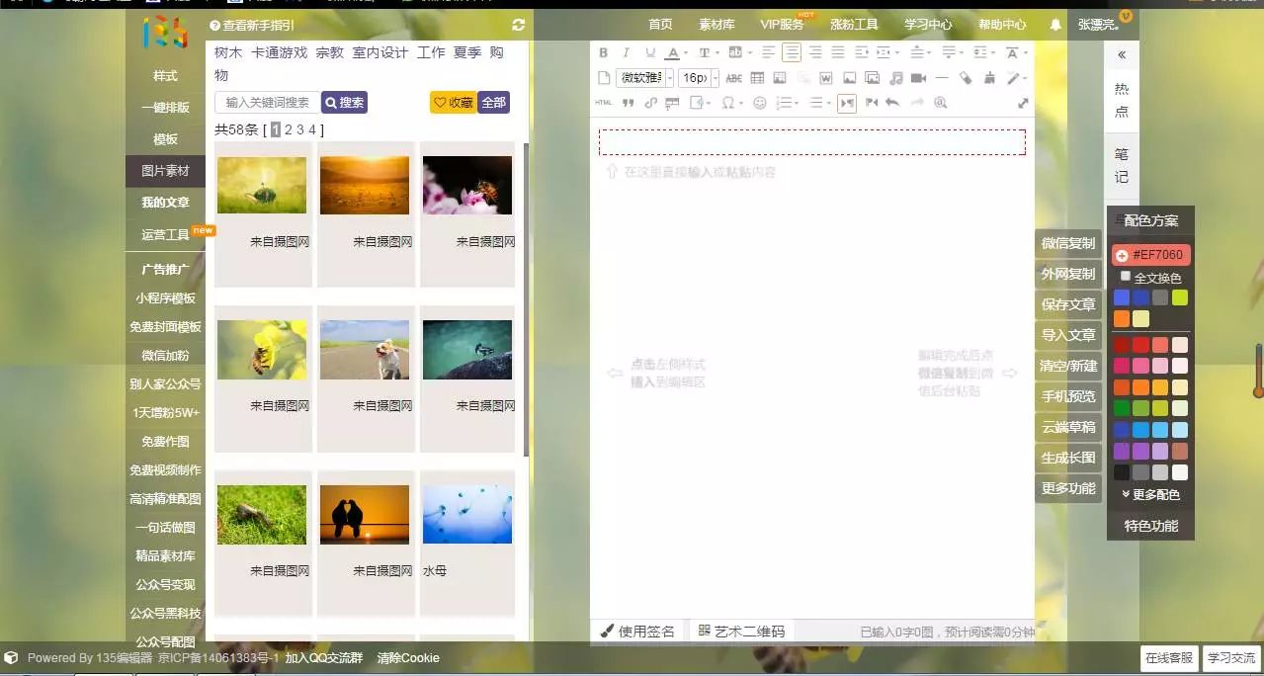Screen dimensions: 1264x676
Task: Select the italic formatting icon
Action: click(626, 52)
